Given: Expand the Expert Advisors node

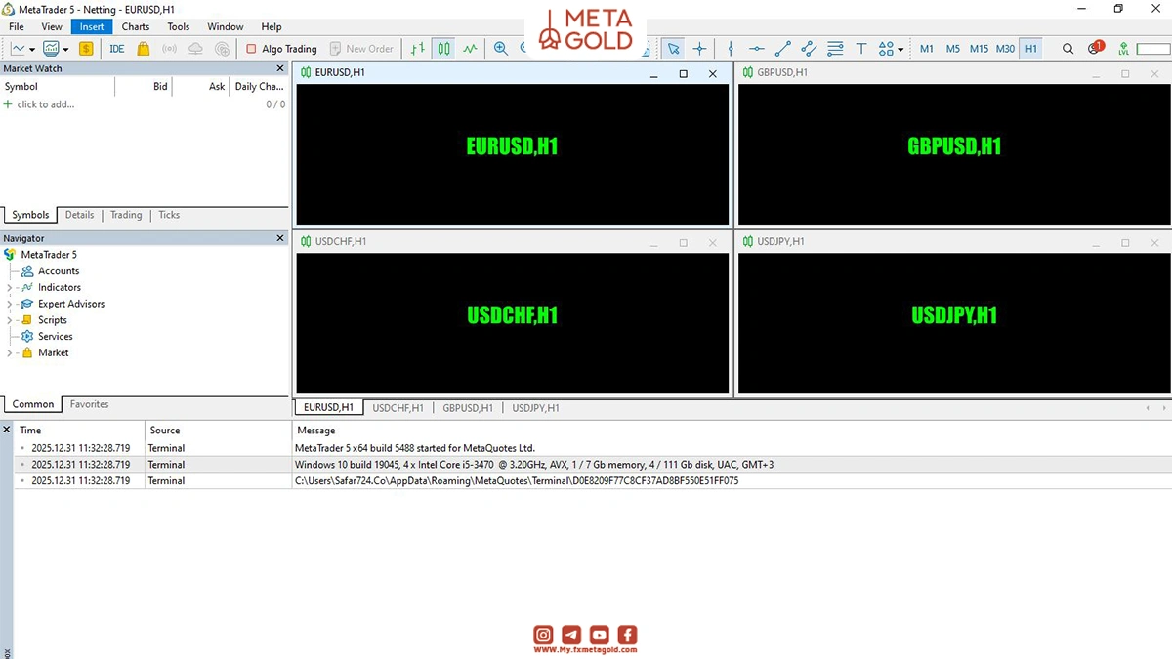Looking at the screenshot, I should pos(10,304).
